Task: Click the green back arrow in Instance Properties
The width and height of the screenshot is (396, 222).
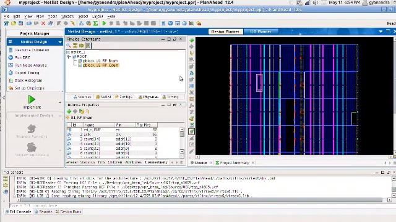Action: 69,111
